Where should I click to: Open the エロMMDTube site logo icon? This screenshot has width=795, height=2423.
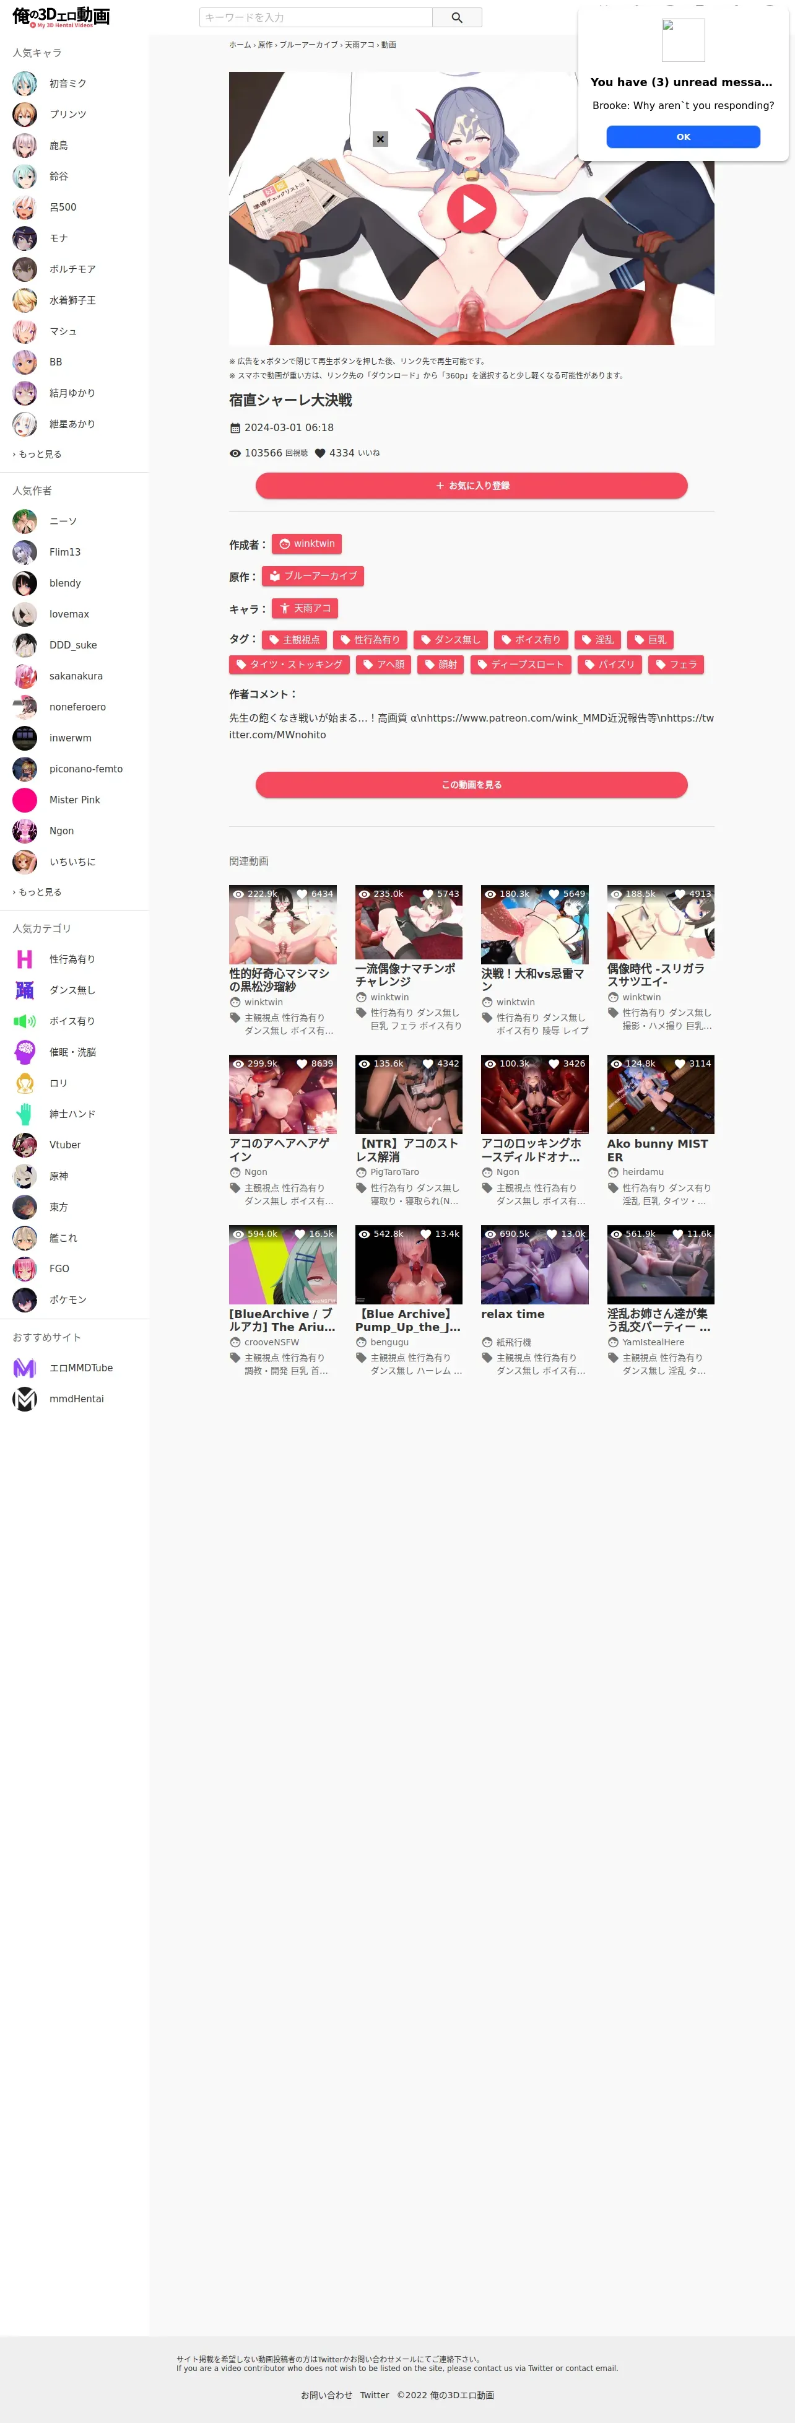click(x=25, y=1369)
